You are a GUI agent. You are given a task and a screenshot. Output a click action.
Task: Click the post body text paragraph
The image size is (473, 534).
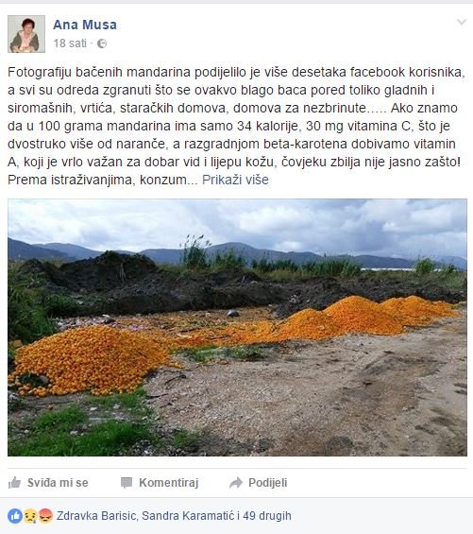point(236,126)
